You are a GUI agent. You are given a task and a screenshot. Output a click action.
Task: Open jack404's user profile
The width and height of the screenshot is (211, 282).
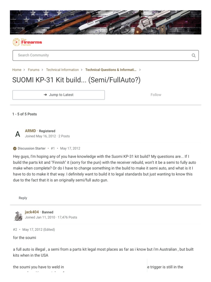pyautogui.click(x=32, y=212)
